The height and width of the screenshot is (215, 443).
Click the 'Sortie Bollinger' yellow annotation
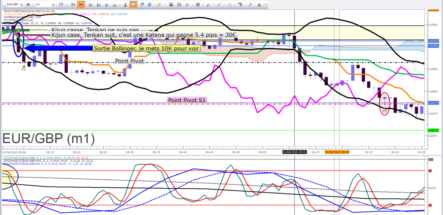pyautogui.click(x=147, y=48)
